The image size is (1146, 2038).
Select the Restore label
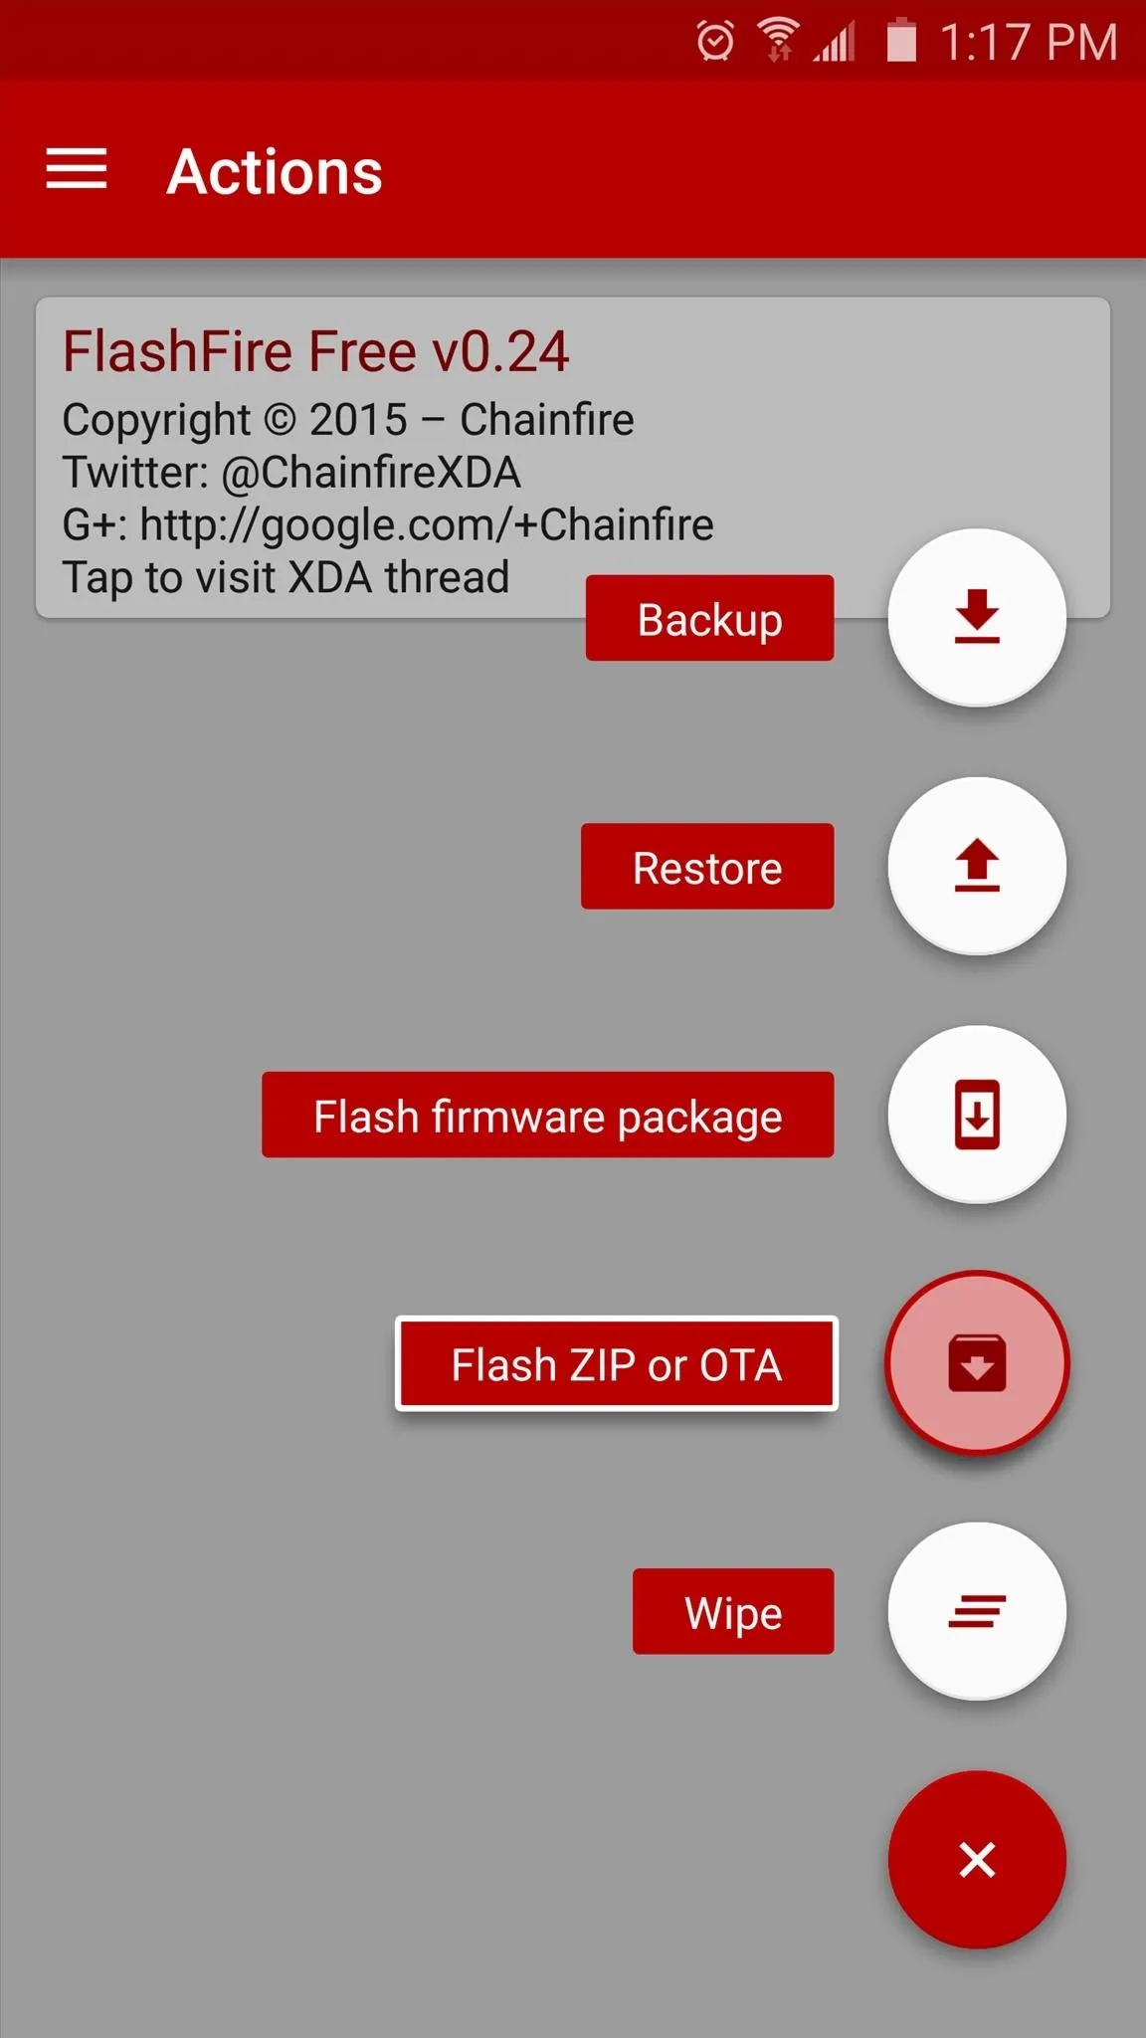click(x=707, y=867)
